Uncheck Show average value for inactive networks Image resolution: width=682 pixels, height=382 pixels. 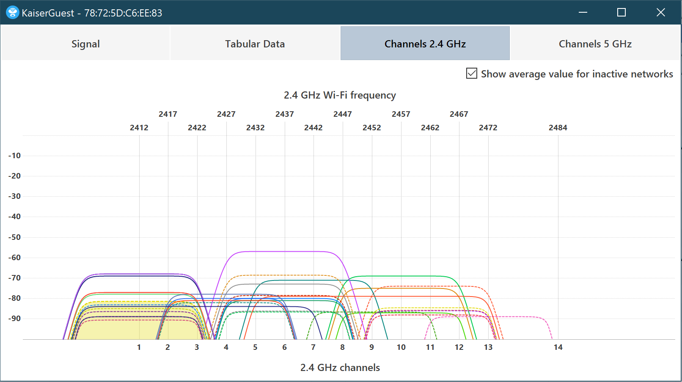click(472, 74)
